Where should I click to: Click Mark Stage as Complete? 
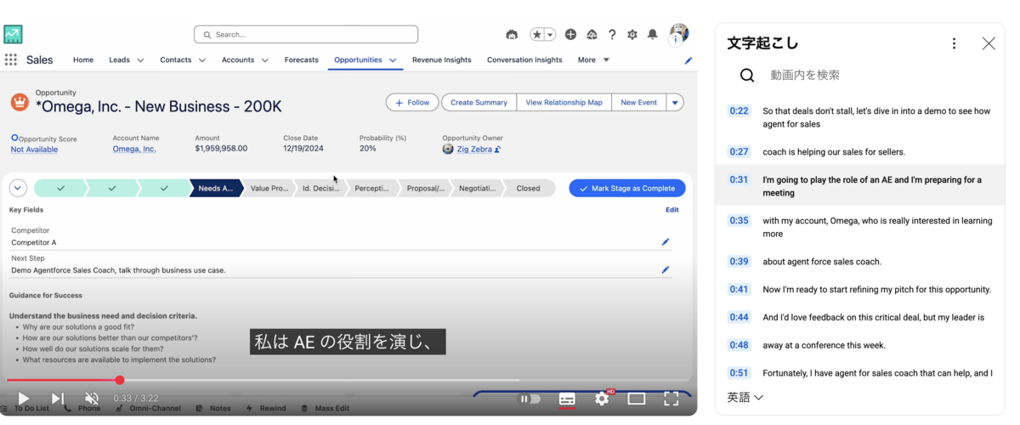(627, 188)
